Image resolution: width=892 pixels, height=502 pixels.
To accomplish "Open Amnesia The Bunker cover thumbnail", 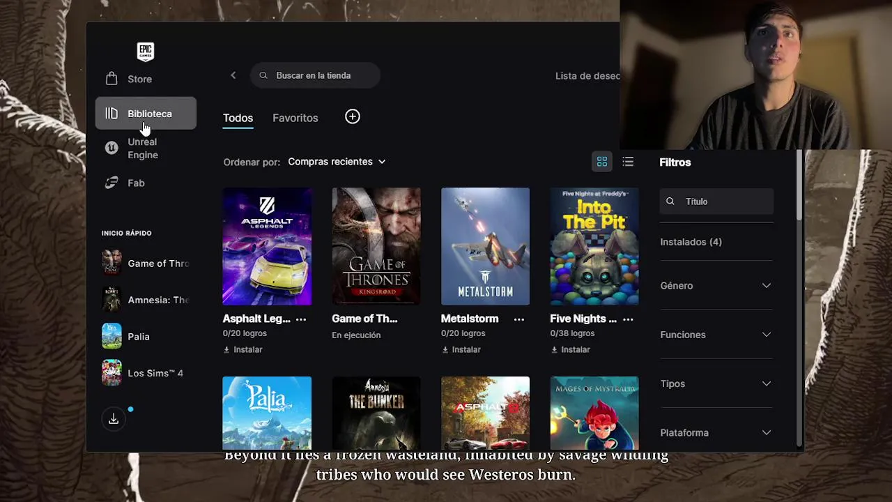I will (376, 413).
